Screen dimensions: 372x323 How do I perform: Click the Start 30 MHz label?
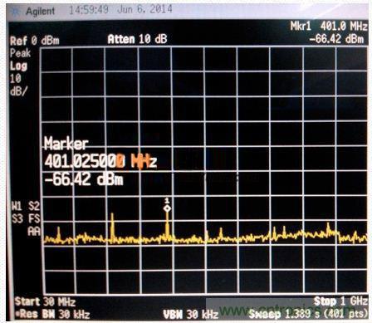(x=45, y=301)
